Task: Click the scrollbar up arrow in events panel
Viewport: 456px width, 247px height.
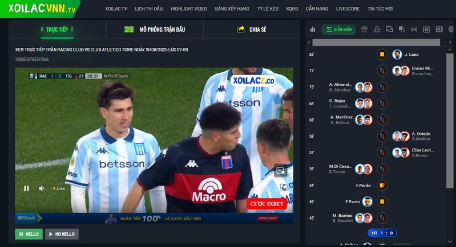Action: click(450, 50)
